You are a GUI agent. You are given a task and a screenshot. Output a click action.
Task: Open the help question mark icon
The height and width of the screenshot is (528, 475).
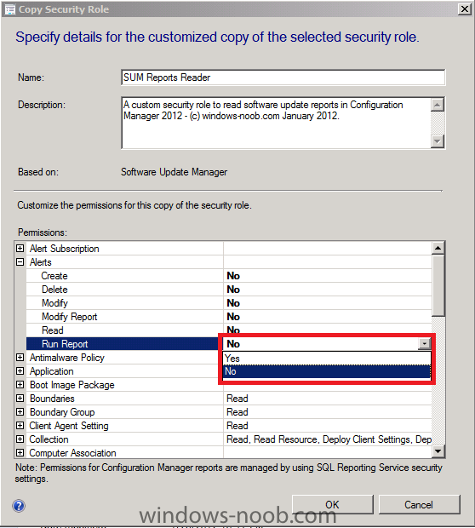pos(19,506)
